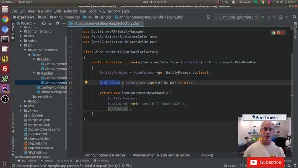
Task: Run the ComposeDeployment configuration
Action: tap(263, 17)
